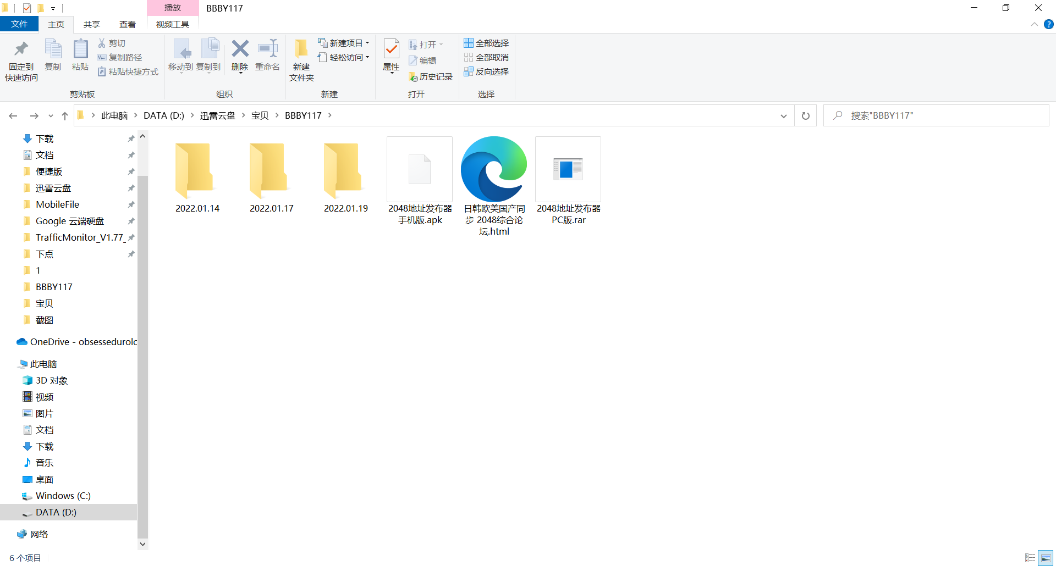
Task: Click Select All (全部选择) option
Action: [x=486, y=43]
